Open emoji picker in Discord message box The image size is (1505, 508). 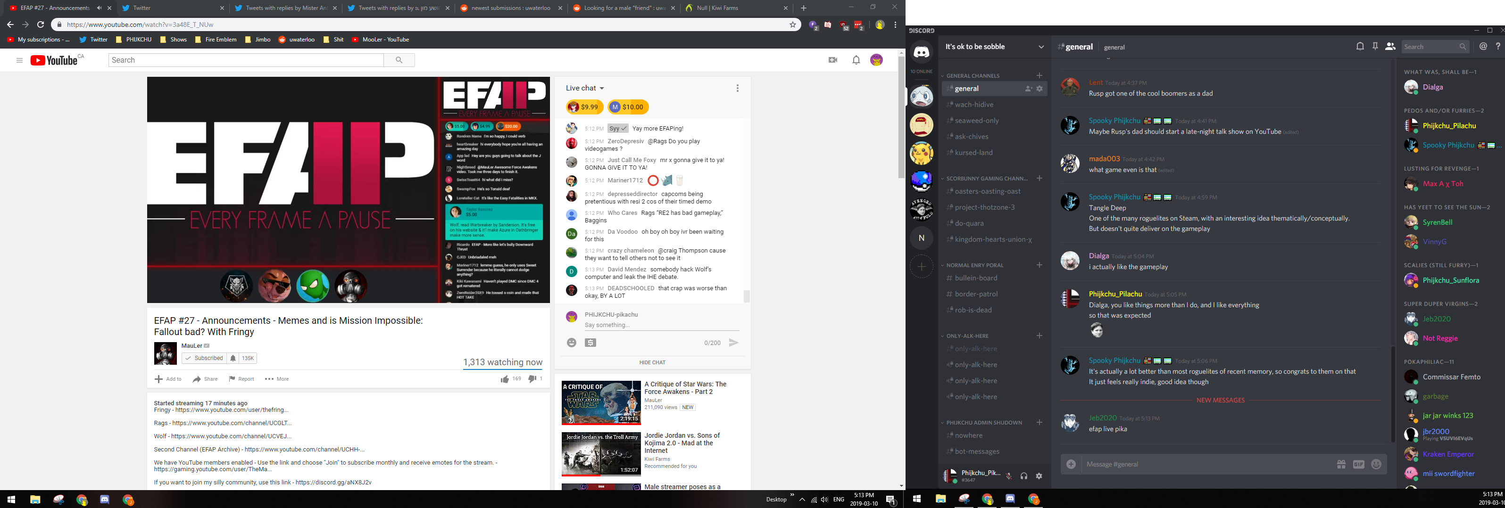click(x=1376, y=464)
